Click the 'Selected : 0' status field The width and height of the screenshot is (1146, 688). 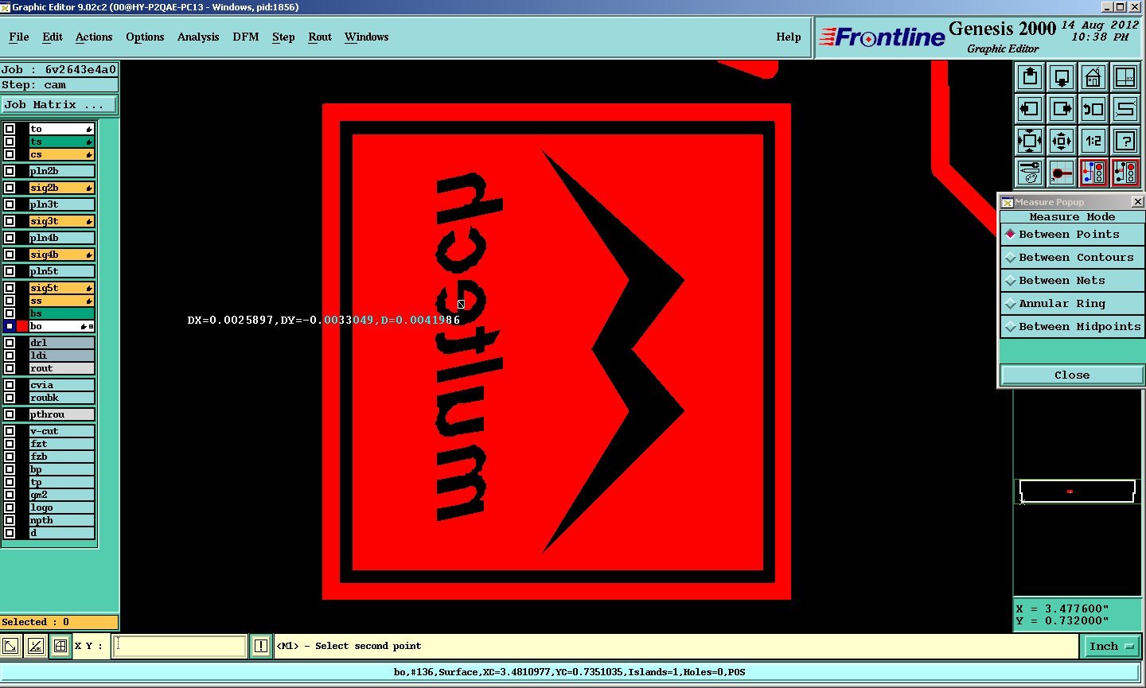point(60,622)
